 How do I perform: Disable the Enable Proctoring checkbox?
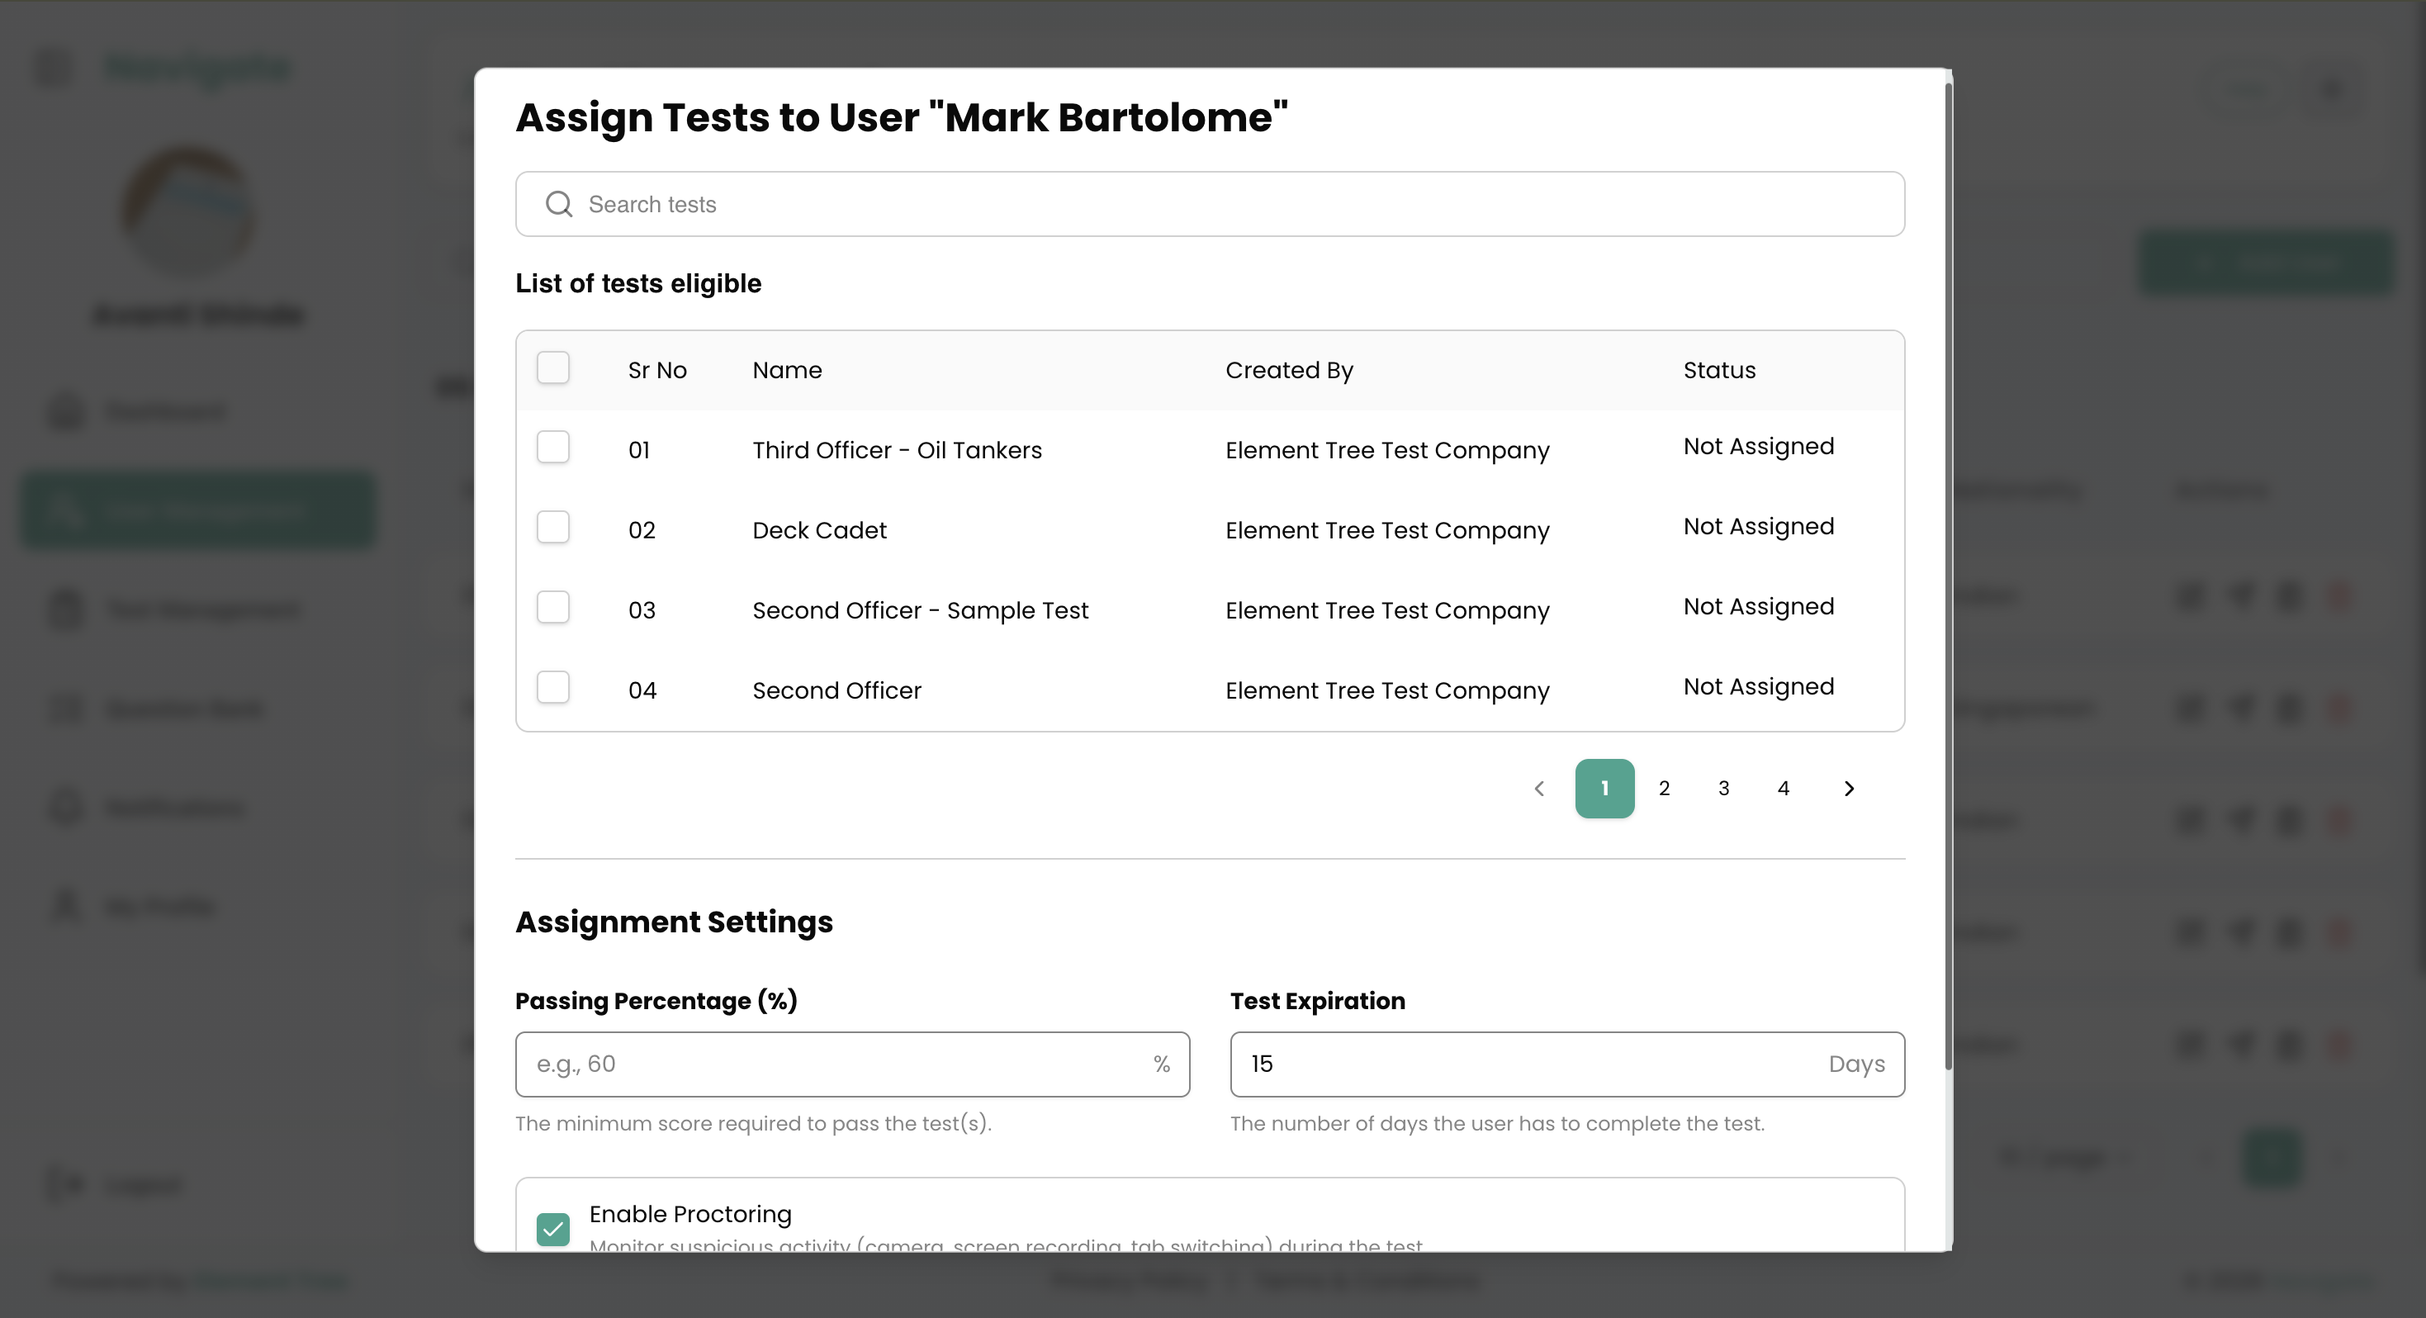pyautogui.click(x=552, y=1229)
